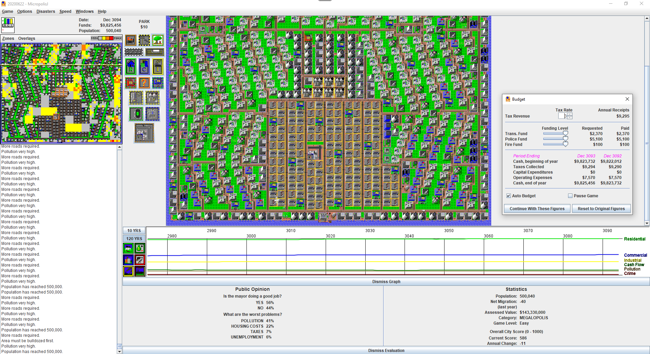Click Reset to Original Figures
The width and height of the screenshot is (650, 354).
pyautogui.click(x=601, y=209)
